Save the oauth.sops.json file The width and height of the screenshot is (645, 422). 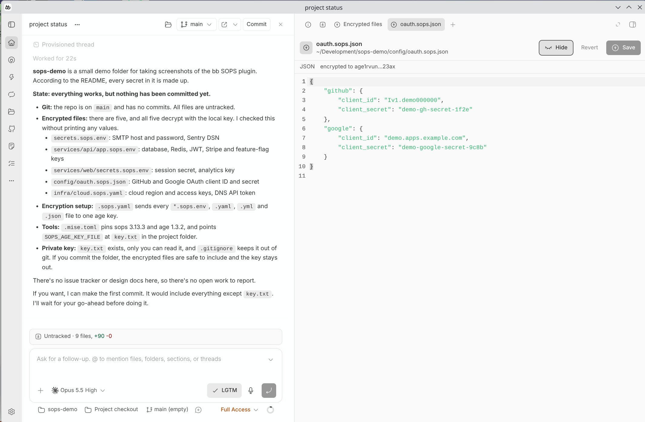pos(623,48)
